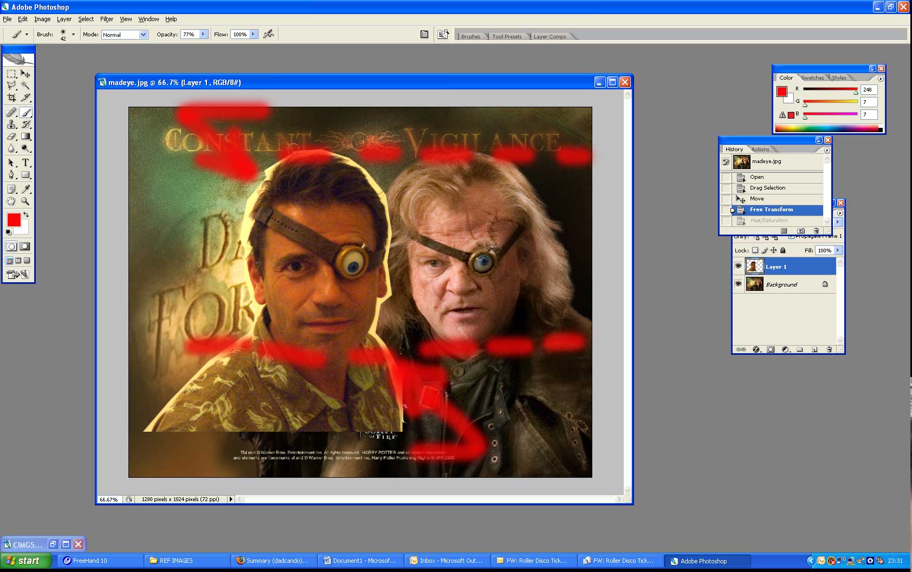912x572 pixels.
Task: Set history brush source at Move state
Action: click(x=726, y=199)
